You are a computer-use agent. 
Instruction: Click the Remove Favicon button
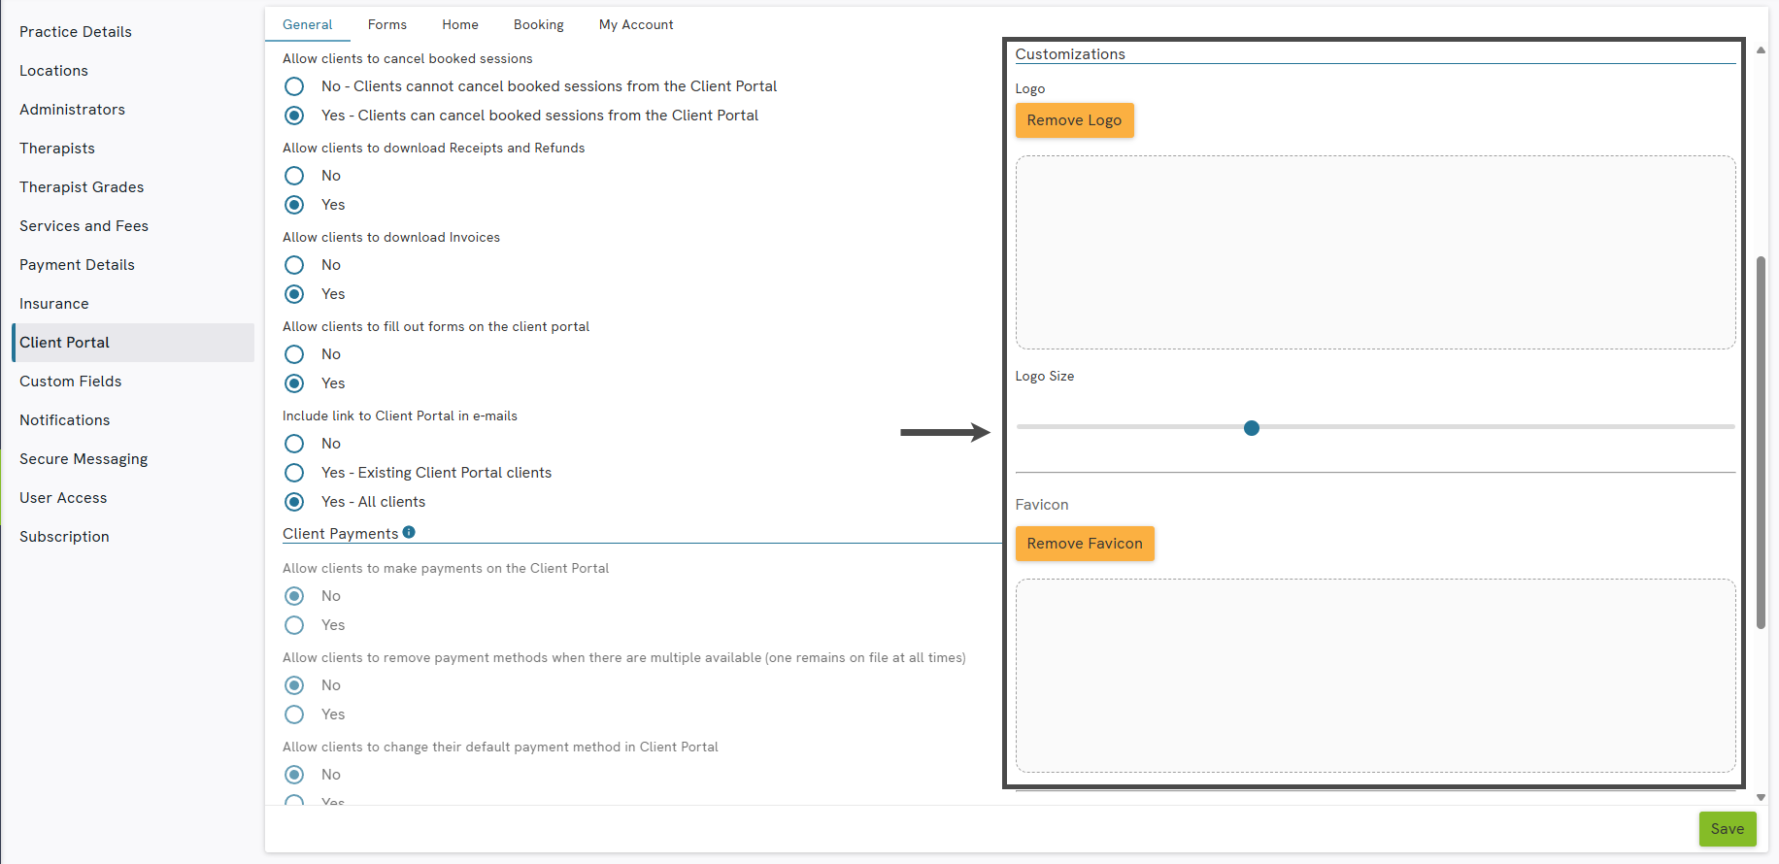tap(1085, 544)
